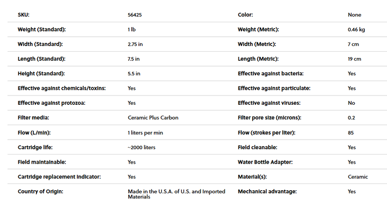Select the Effective against chemicals/toxins label
The image size is (387, 211).
62,88
